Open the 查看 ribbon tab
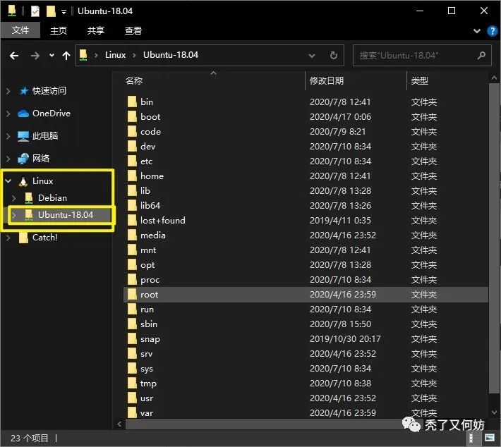 click(133, 30)
